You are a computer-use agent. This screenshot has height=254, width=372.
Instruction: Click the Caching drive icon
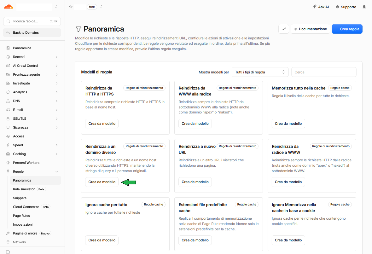click(x=8, y=154)
